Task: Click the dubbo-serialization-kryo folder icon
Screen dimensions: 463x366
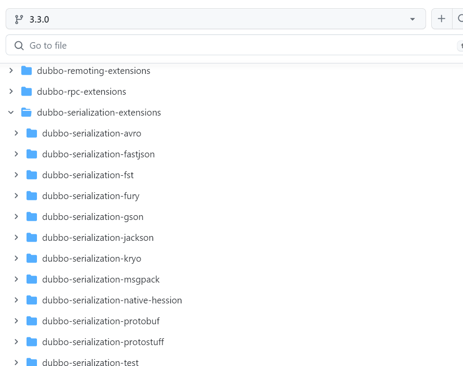Action: tap(32, 259)
